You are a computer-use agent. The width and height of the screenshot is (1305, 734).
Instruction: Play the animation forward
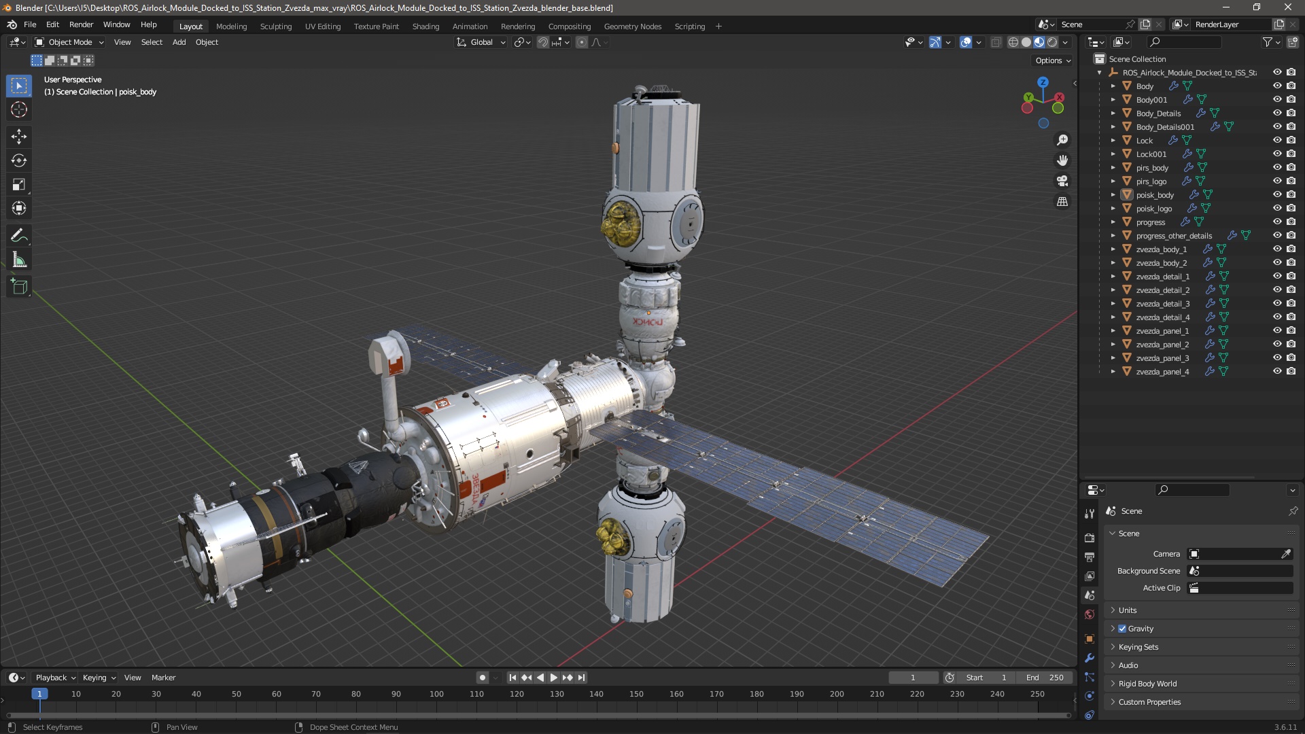[x=553, y=678]
